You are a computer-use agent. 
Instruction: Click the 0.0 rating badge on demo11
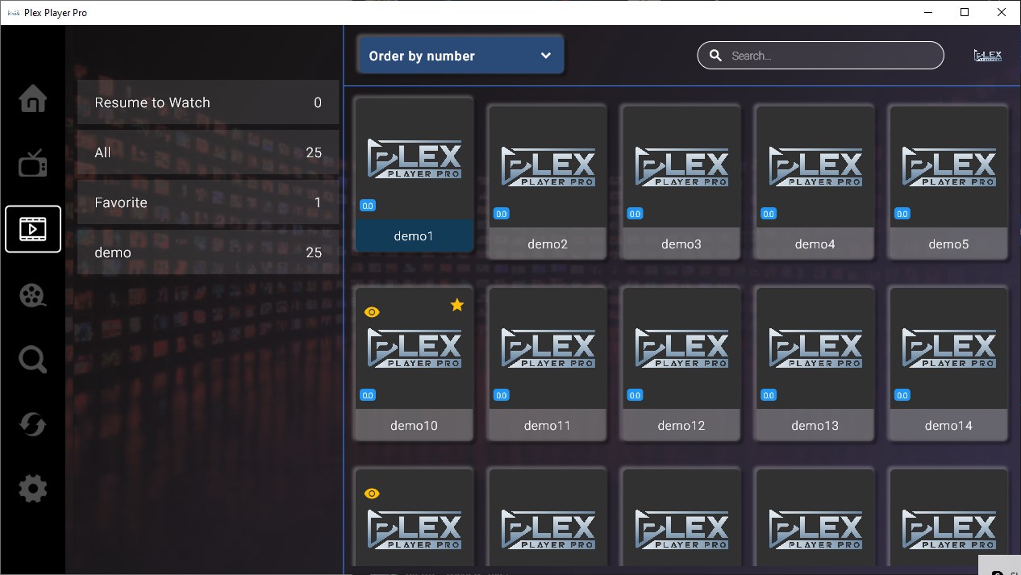point(501,395)
